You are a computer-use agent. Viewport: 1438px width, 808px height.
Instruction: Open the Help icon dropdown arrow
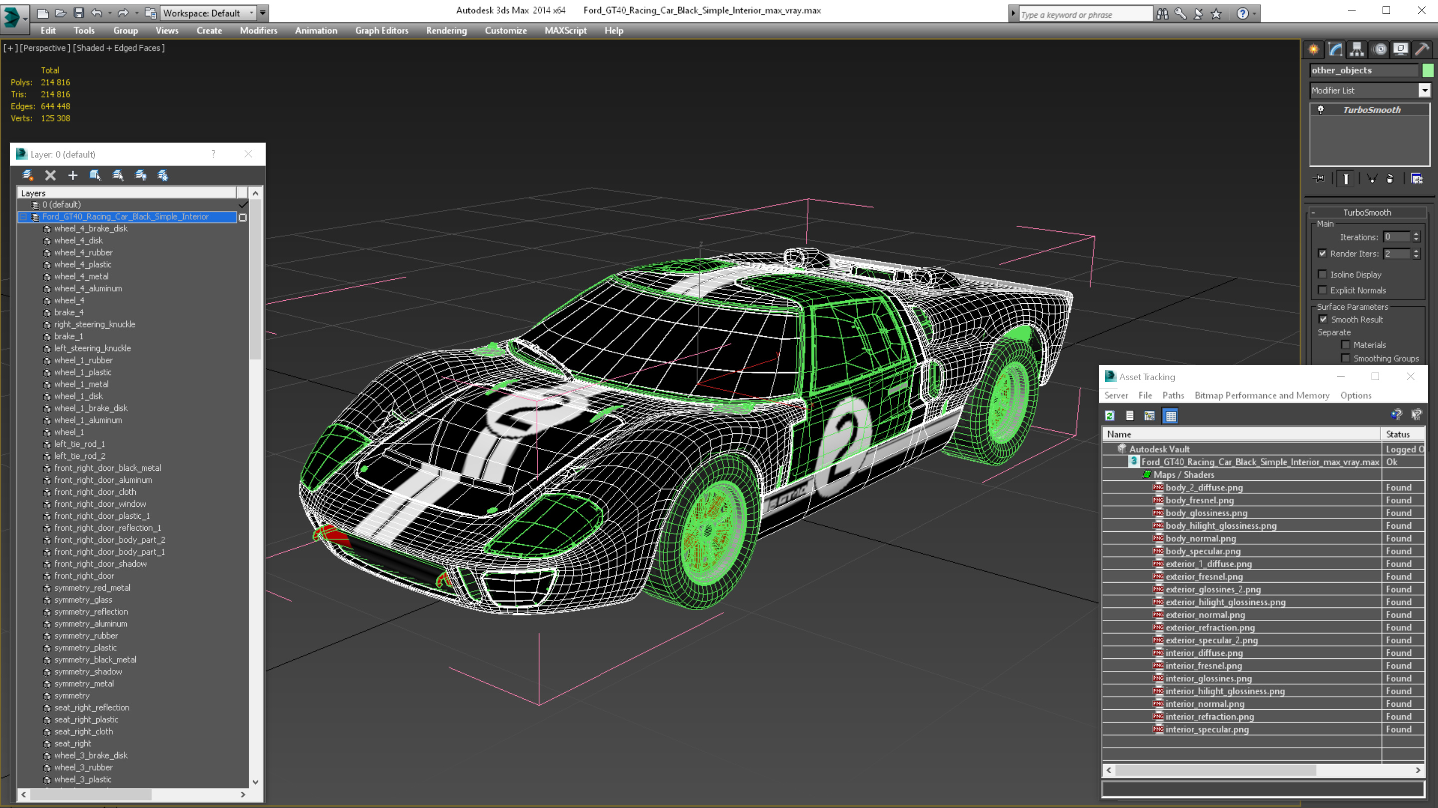click(x=1254, y=13)
